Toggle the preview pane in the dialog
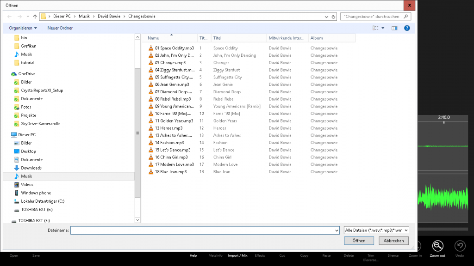474x266 pixels. coord(394,28)
